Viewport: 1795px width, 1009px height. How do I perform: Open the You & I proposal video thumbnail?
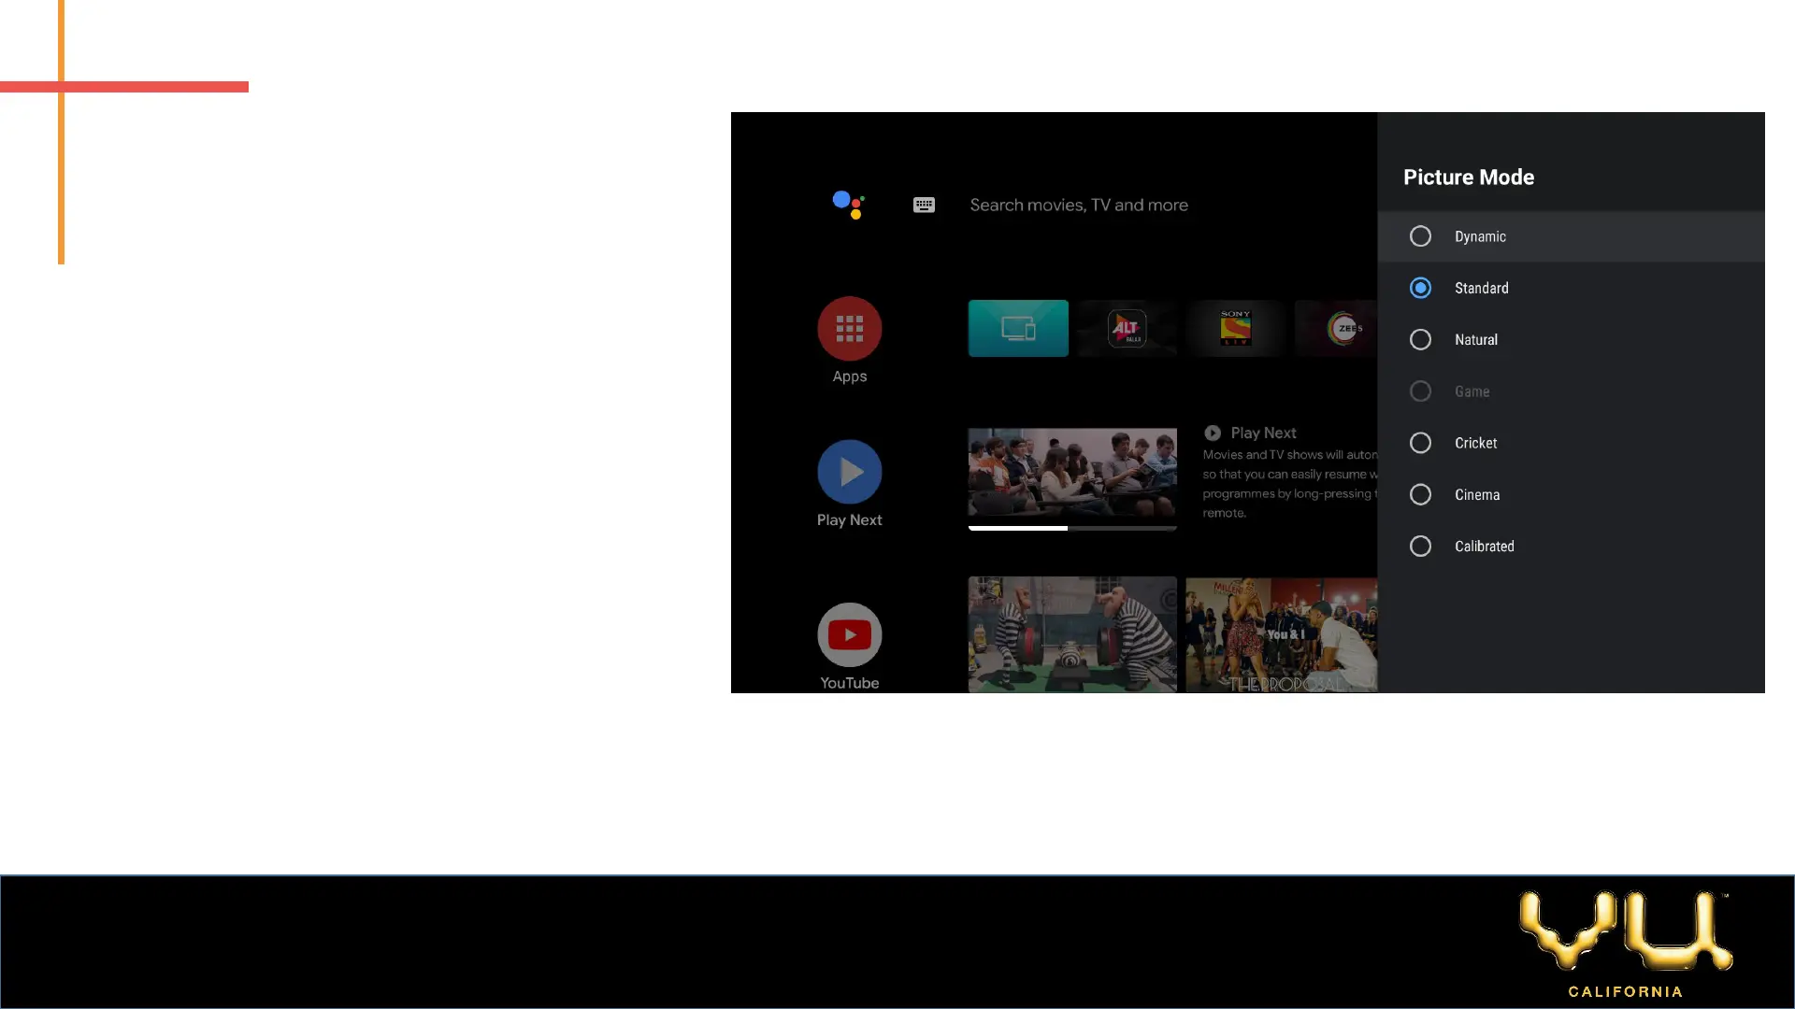click(1281, 634)
